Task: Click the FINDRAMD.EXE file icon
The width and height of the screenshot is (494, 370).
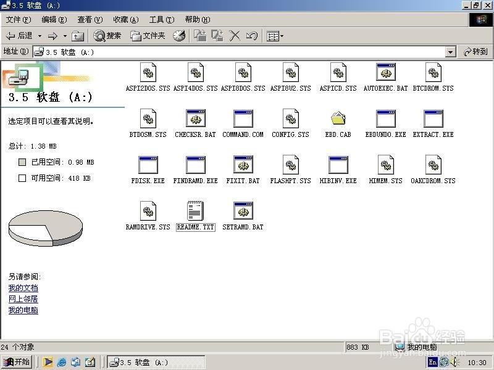Action: [x=195, y=165]
